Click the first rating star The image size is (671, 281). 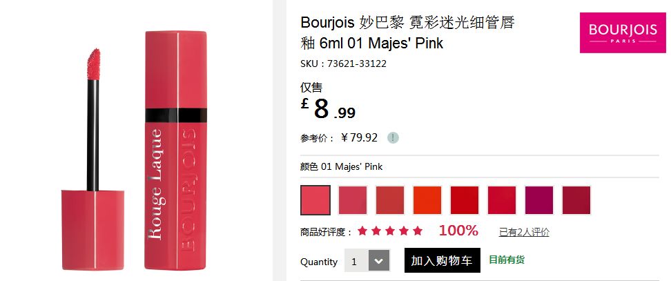(362, 231)
